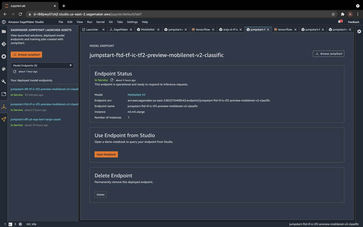Open the Edit menu
This screenshot has width=363, height=227.
pyautogui.click(x=70, y=22)
